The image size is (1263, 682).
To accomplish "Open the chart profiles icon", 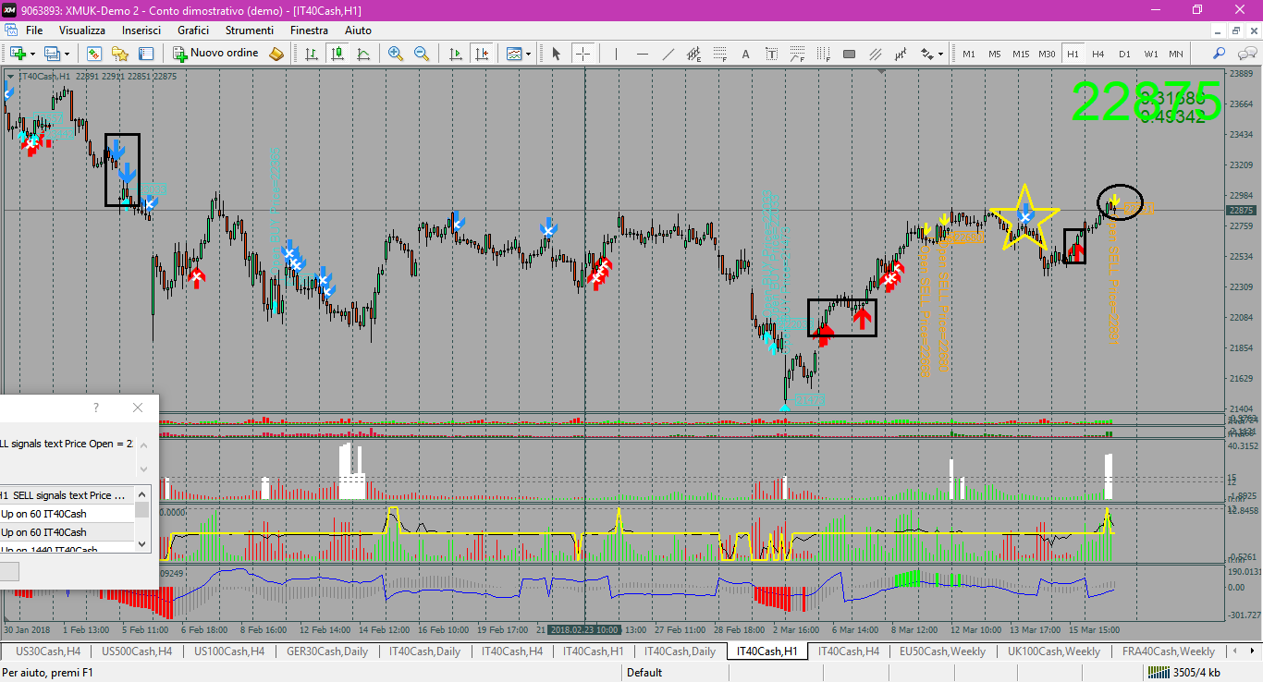I will coord(53,54).
